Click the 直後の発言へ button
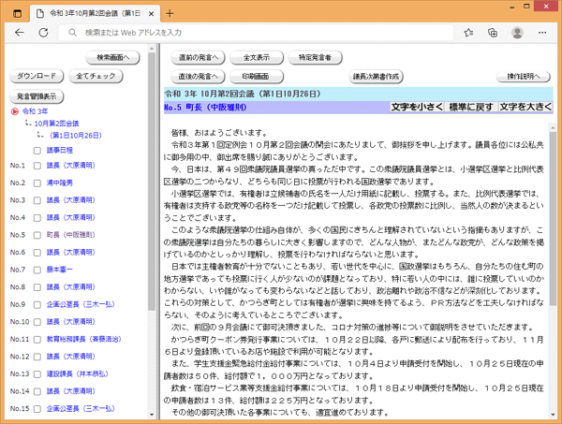The image size is (562, 424). (198, 76)
